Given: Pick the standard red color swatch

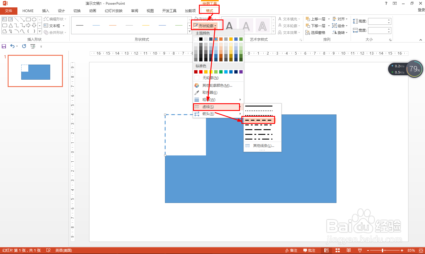Looking at the screenshot, I should 201,72.
